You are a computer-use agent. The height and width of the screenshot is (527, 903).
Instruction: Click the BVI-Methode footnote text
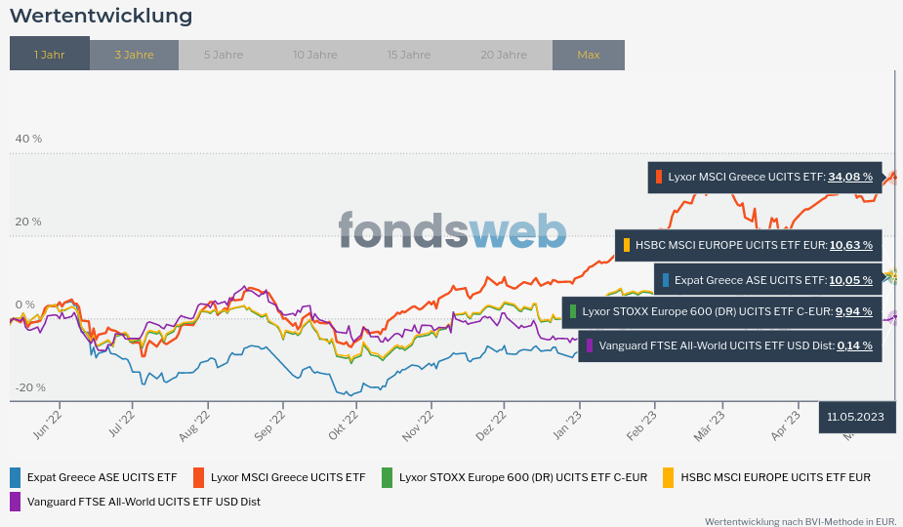pyautogui.click(x=800, y=522)
